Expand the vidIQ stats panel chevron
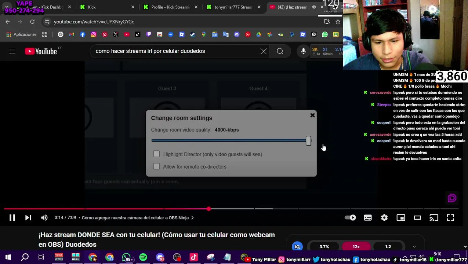The height and width of the screenshot is (264, 468). click(x=414, y=247)
